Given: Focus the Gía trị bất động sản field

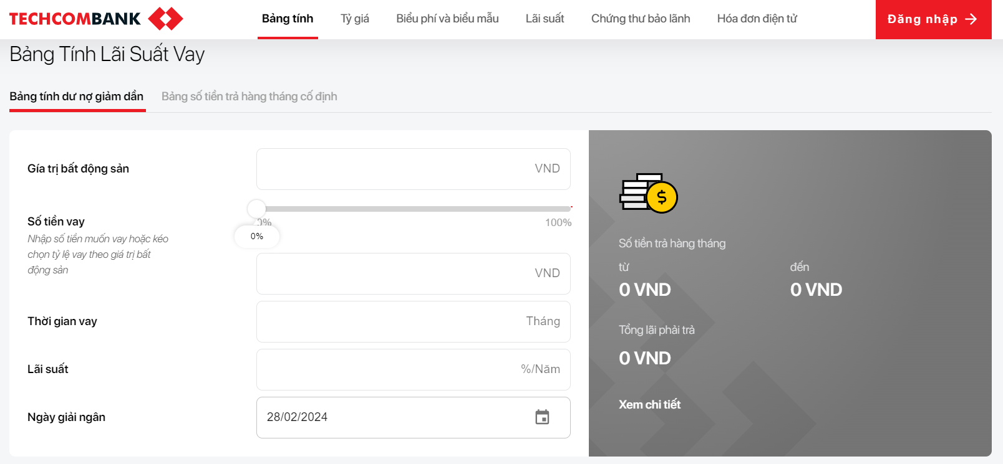Looking at the screenshot, I should point(414,169).
